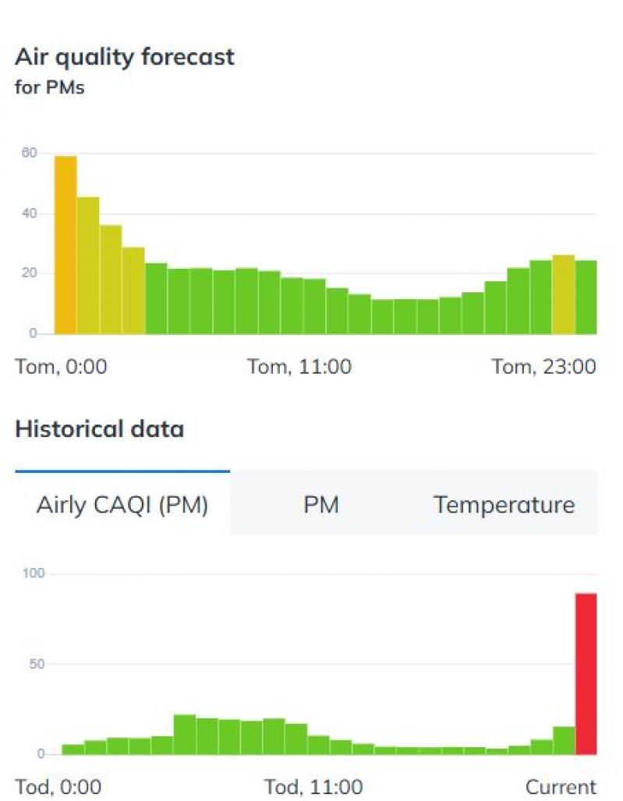Viewport: 623px width, 801px height.
Task: Select the second yellow-green forecast bar
Action: [x=88, y=266]
